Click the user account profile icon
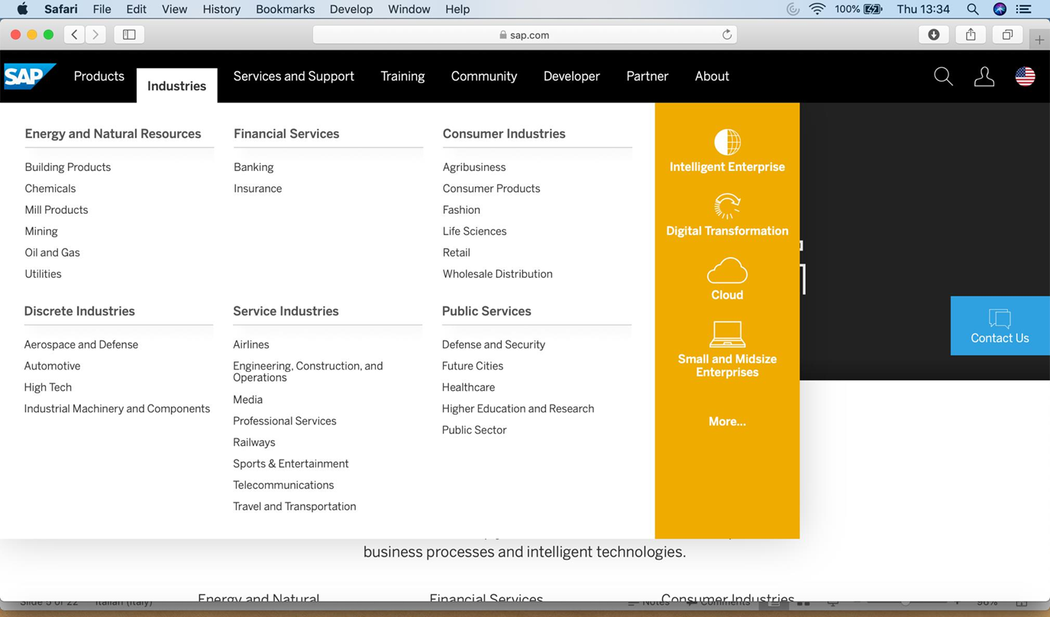 coord(984,76)
